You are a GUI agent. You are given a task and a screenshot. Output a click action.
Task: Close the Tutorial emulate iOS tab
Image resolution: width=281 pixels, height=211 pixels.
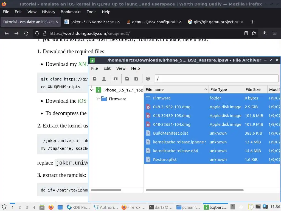pyautogui.click(x=57, y=22)
